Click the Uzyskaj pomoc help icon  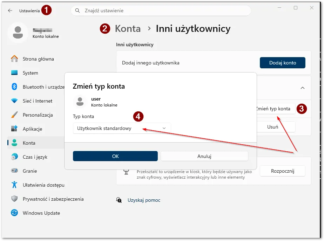point(119,200)
